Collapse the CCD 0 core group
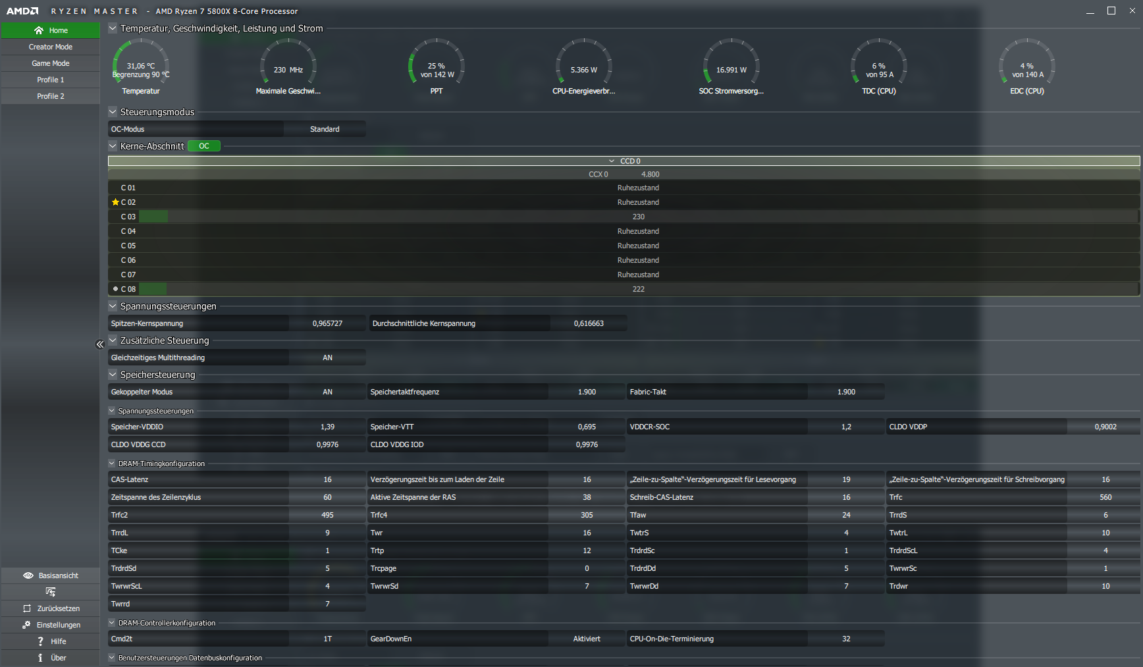This screenshot has height=667, width=1143. (x=612, y=161)
